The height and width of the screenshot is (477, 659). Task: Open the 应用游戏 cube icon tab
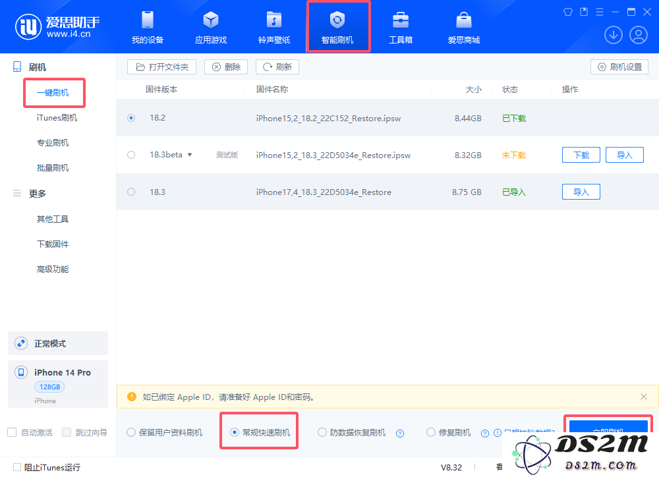[211, 27]
